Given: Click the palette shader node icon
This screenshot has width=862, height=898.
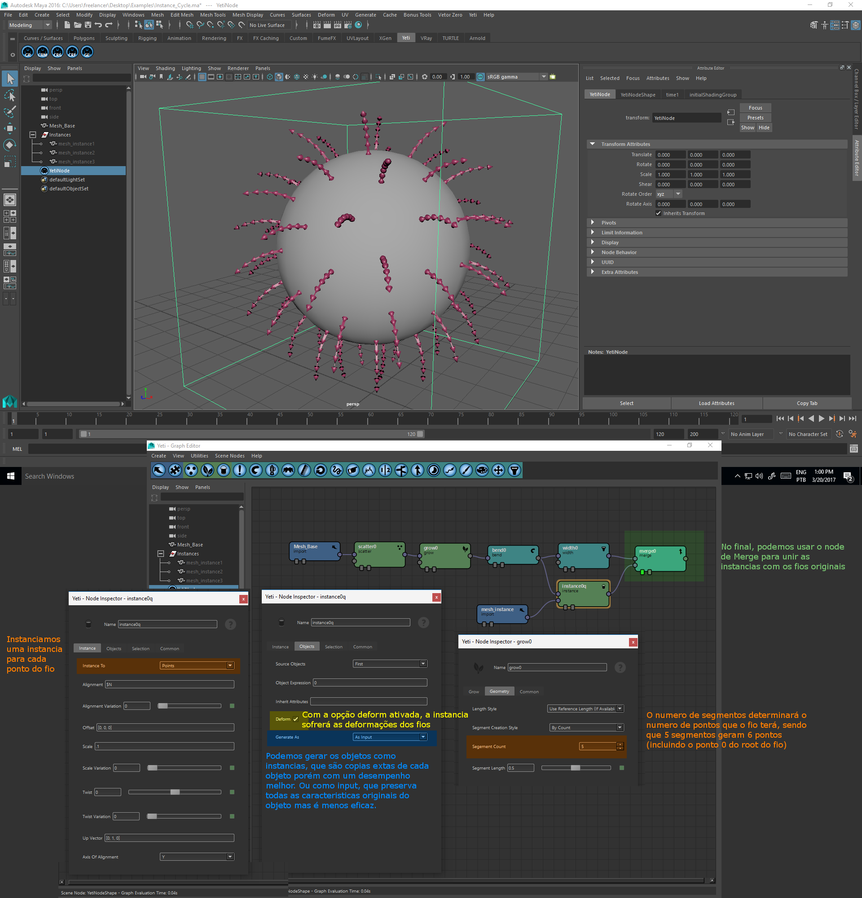Looking at the screenshot, I should pyautogui.click(x=482, y=470).
